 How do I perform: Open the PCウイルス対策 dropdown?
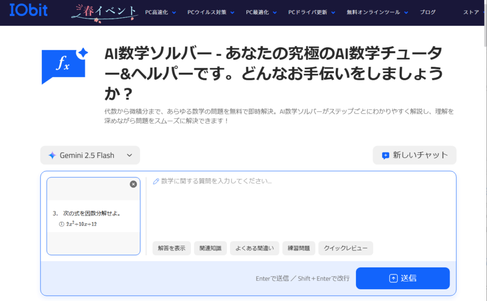211,12
